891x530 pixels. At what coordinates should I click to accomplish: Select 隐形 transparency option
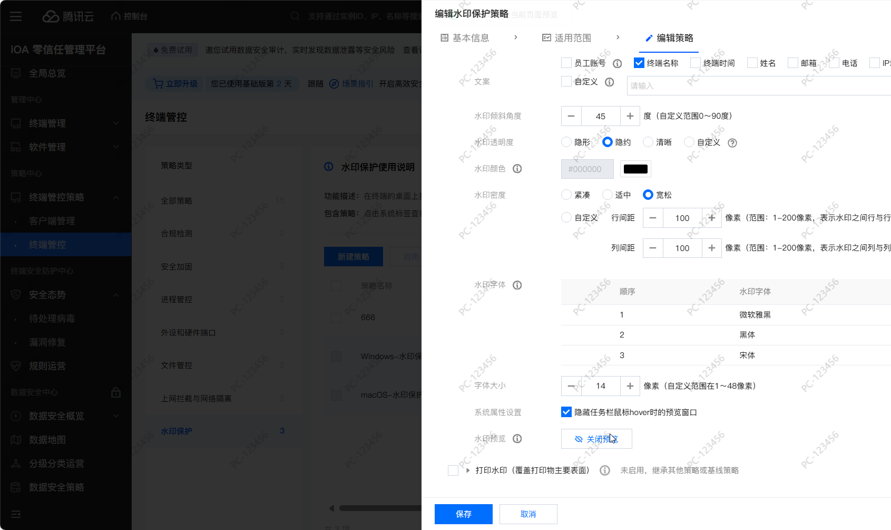(566, 142)
